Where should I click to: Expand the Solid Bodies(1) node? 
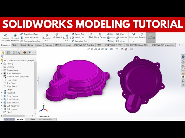coord(1,73)
